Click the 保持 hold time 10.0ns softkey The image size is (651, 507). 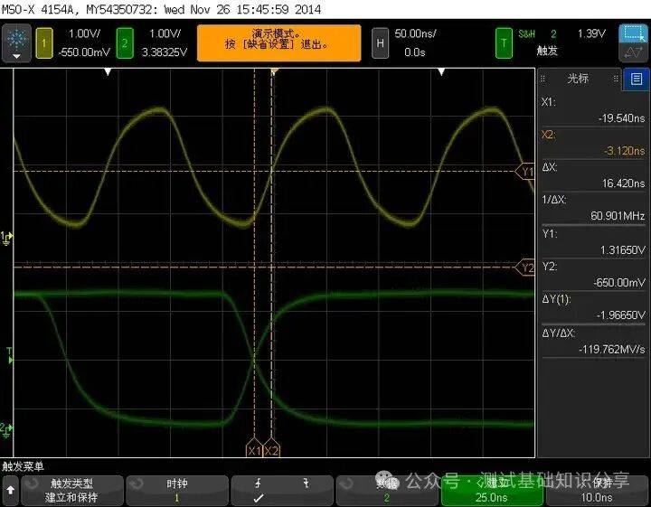(x=598, y=491)
